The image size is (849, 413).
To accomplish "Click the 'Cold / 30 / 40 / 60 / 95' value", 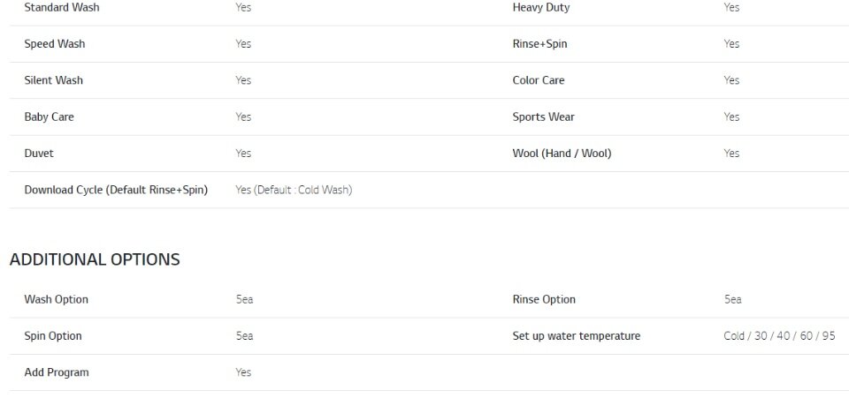I will 780,335.
